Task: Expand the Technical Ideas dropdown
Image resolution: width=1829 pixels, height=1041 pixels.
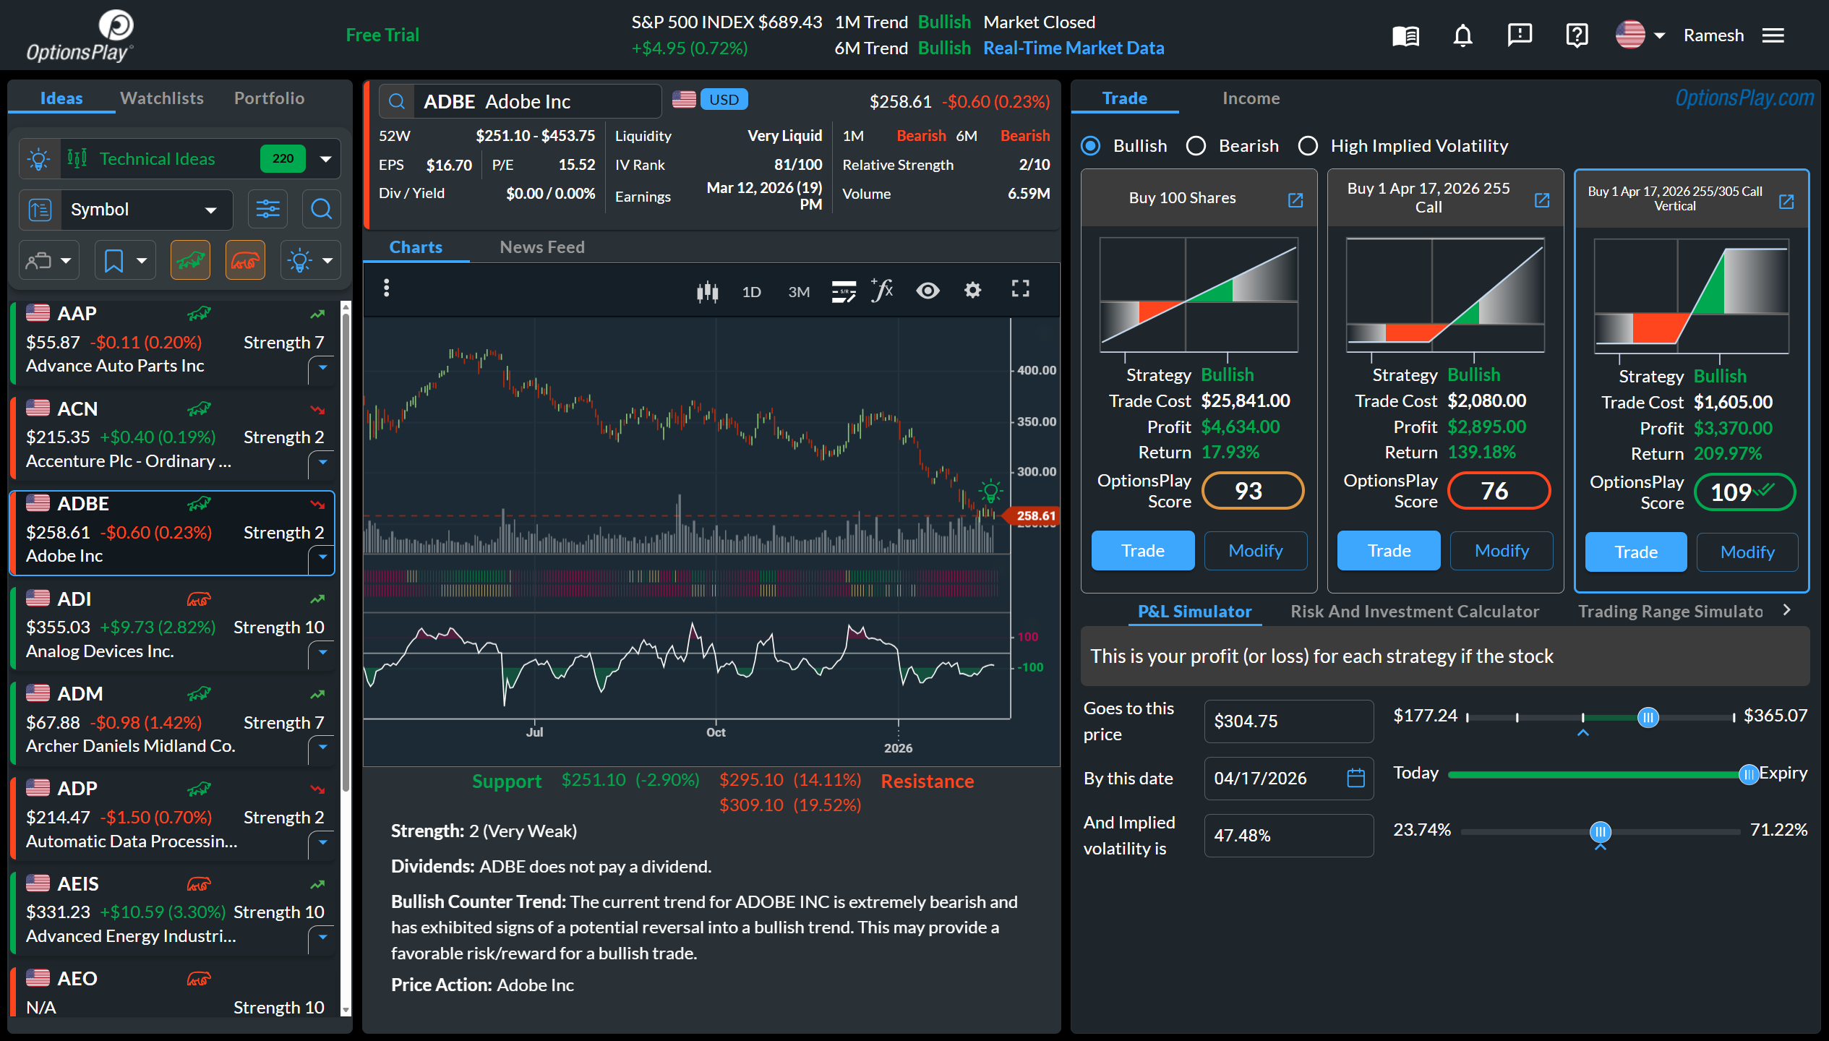Action: [x=326, y=159]
